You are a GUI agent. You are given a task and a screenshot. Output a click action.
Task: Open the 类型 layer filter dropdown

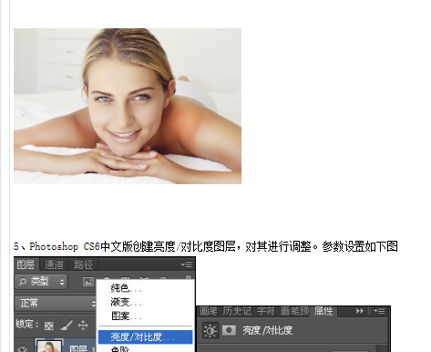[x=41, y=282]
